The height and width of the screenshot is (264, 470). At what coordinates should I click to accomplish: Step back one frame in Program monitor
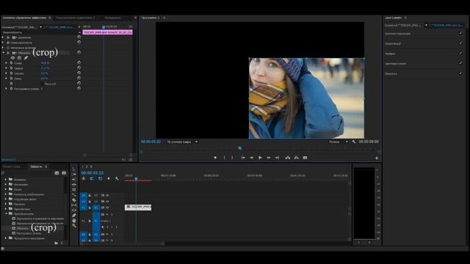pos(252,158)
